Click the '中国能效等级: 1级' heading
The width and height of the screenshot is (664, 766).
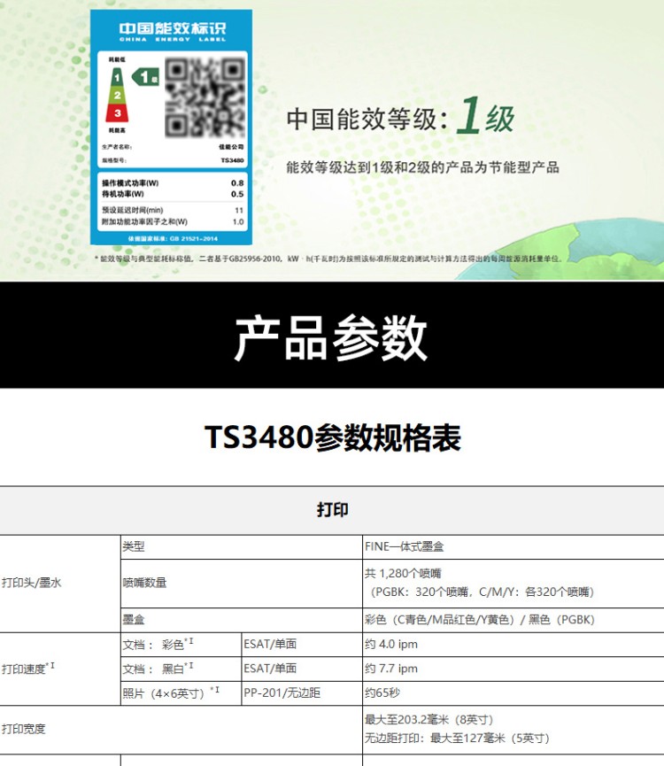coord(400,117)
